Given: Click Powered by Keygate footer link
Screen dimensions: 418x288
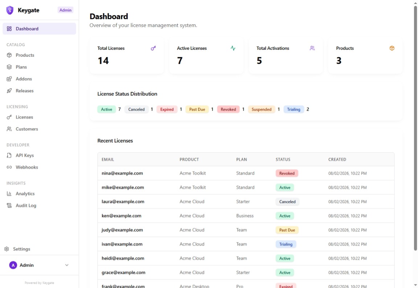Looking at the screenshot, I should point(39,283).
